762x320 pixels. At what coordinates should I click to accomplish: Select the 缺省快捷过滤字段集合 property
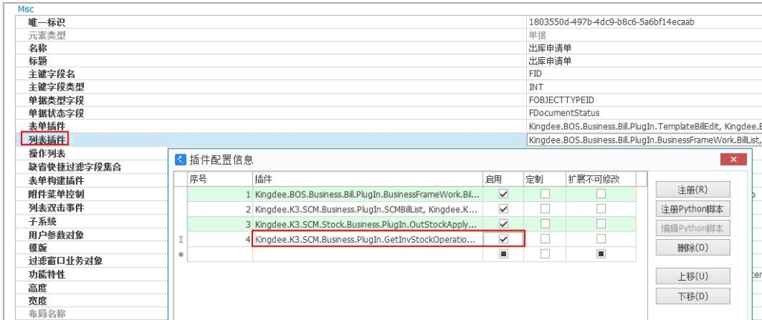[x=74, y=167]
